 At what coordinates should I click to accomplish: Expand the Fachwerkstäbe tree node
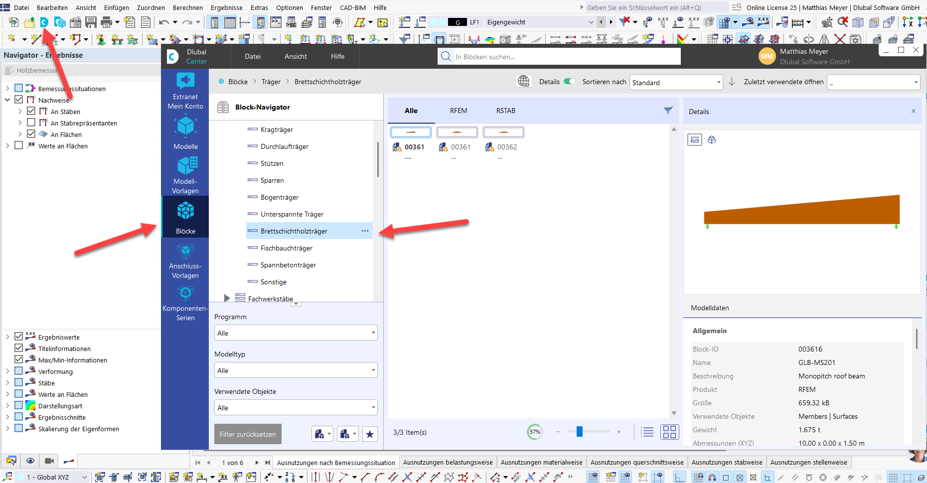click(x=227, y=298)
